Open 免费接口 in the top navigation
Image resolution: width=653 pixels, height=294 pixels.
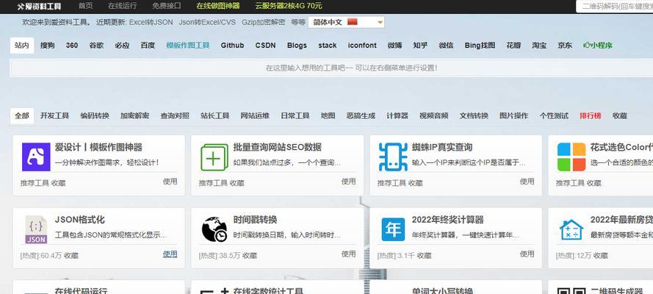[167, 6]
